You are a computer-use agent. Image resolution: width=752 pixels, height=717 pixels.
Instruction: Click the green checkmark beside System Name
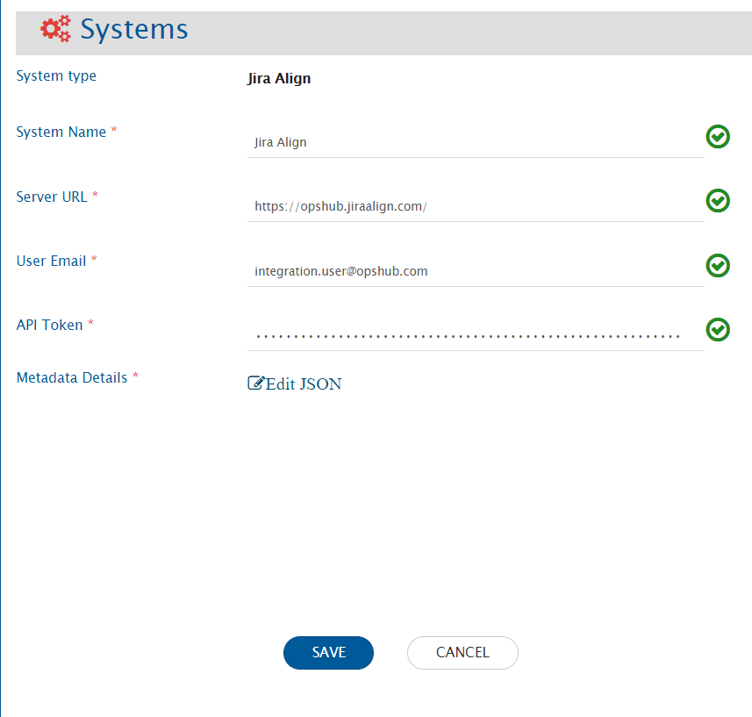tap(718, 137)
